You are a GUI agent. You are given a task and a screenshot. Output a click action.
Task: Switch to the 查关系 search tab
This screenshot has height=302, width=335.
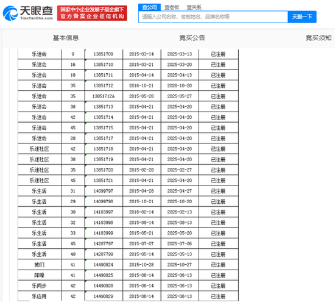click(194, 7)
